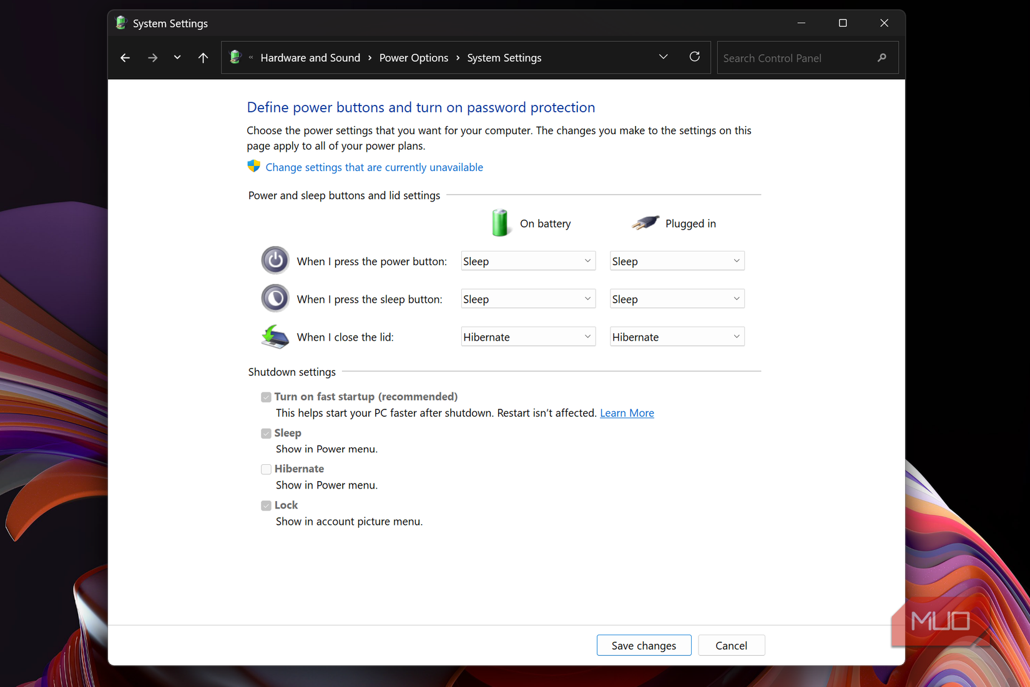The image size is (1030, 687).
Task: Click the Shutdown settings section label
Action: pos(292,372)
